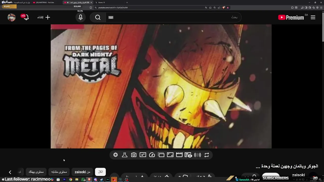
Task: Select the 'محتوى يهمّك' filter chip
Action: [x=36, y=172]
